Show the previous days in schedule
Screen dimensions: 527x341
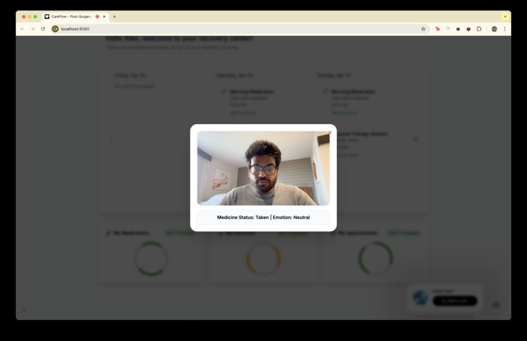[x=111, y=138]
